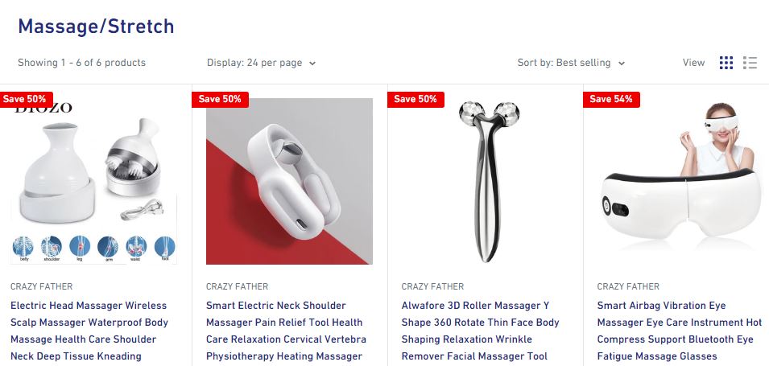The height and width of the screenshot is (366, 769).
Task: Click the Massage/Stretch collection heading
Action: [96, 27]
